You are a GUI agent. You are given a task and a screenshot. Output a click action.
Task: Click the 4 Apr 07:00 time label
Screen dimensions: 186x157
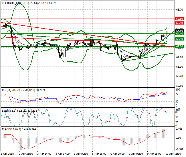(62, 154)
